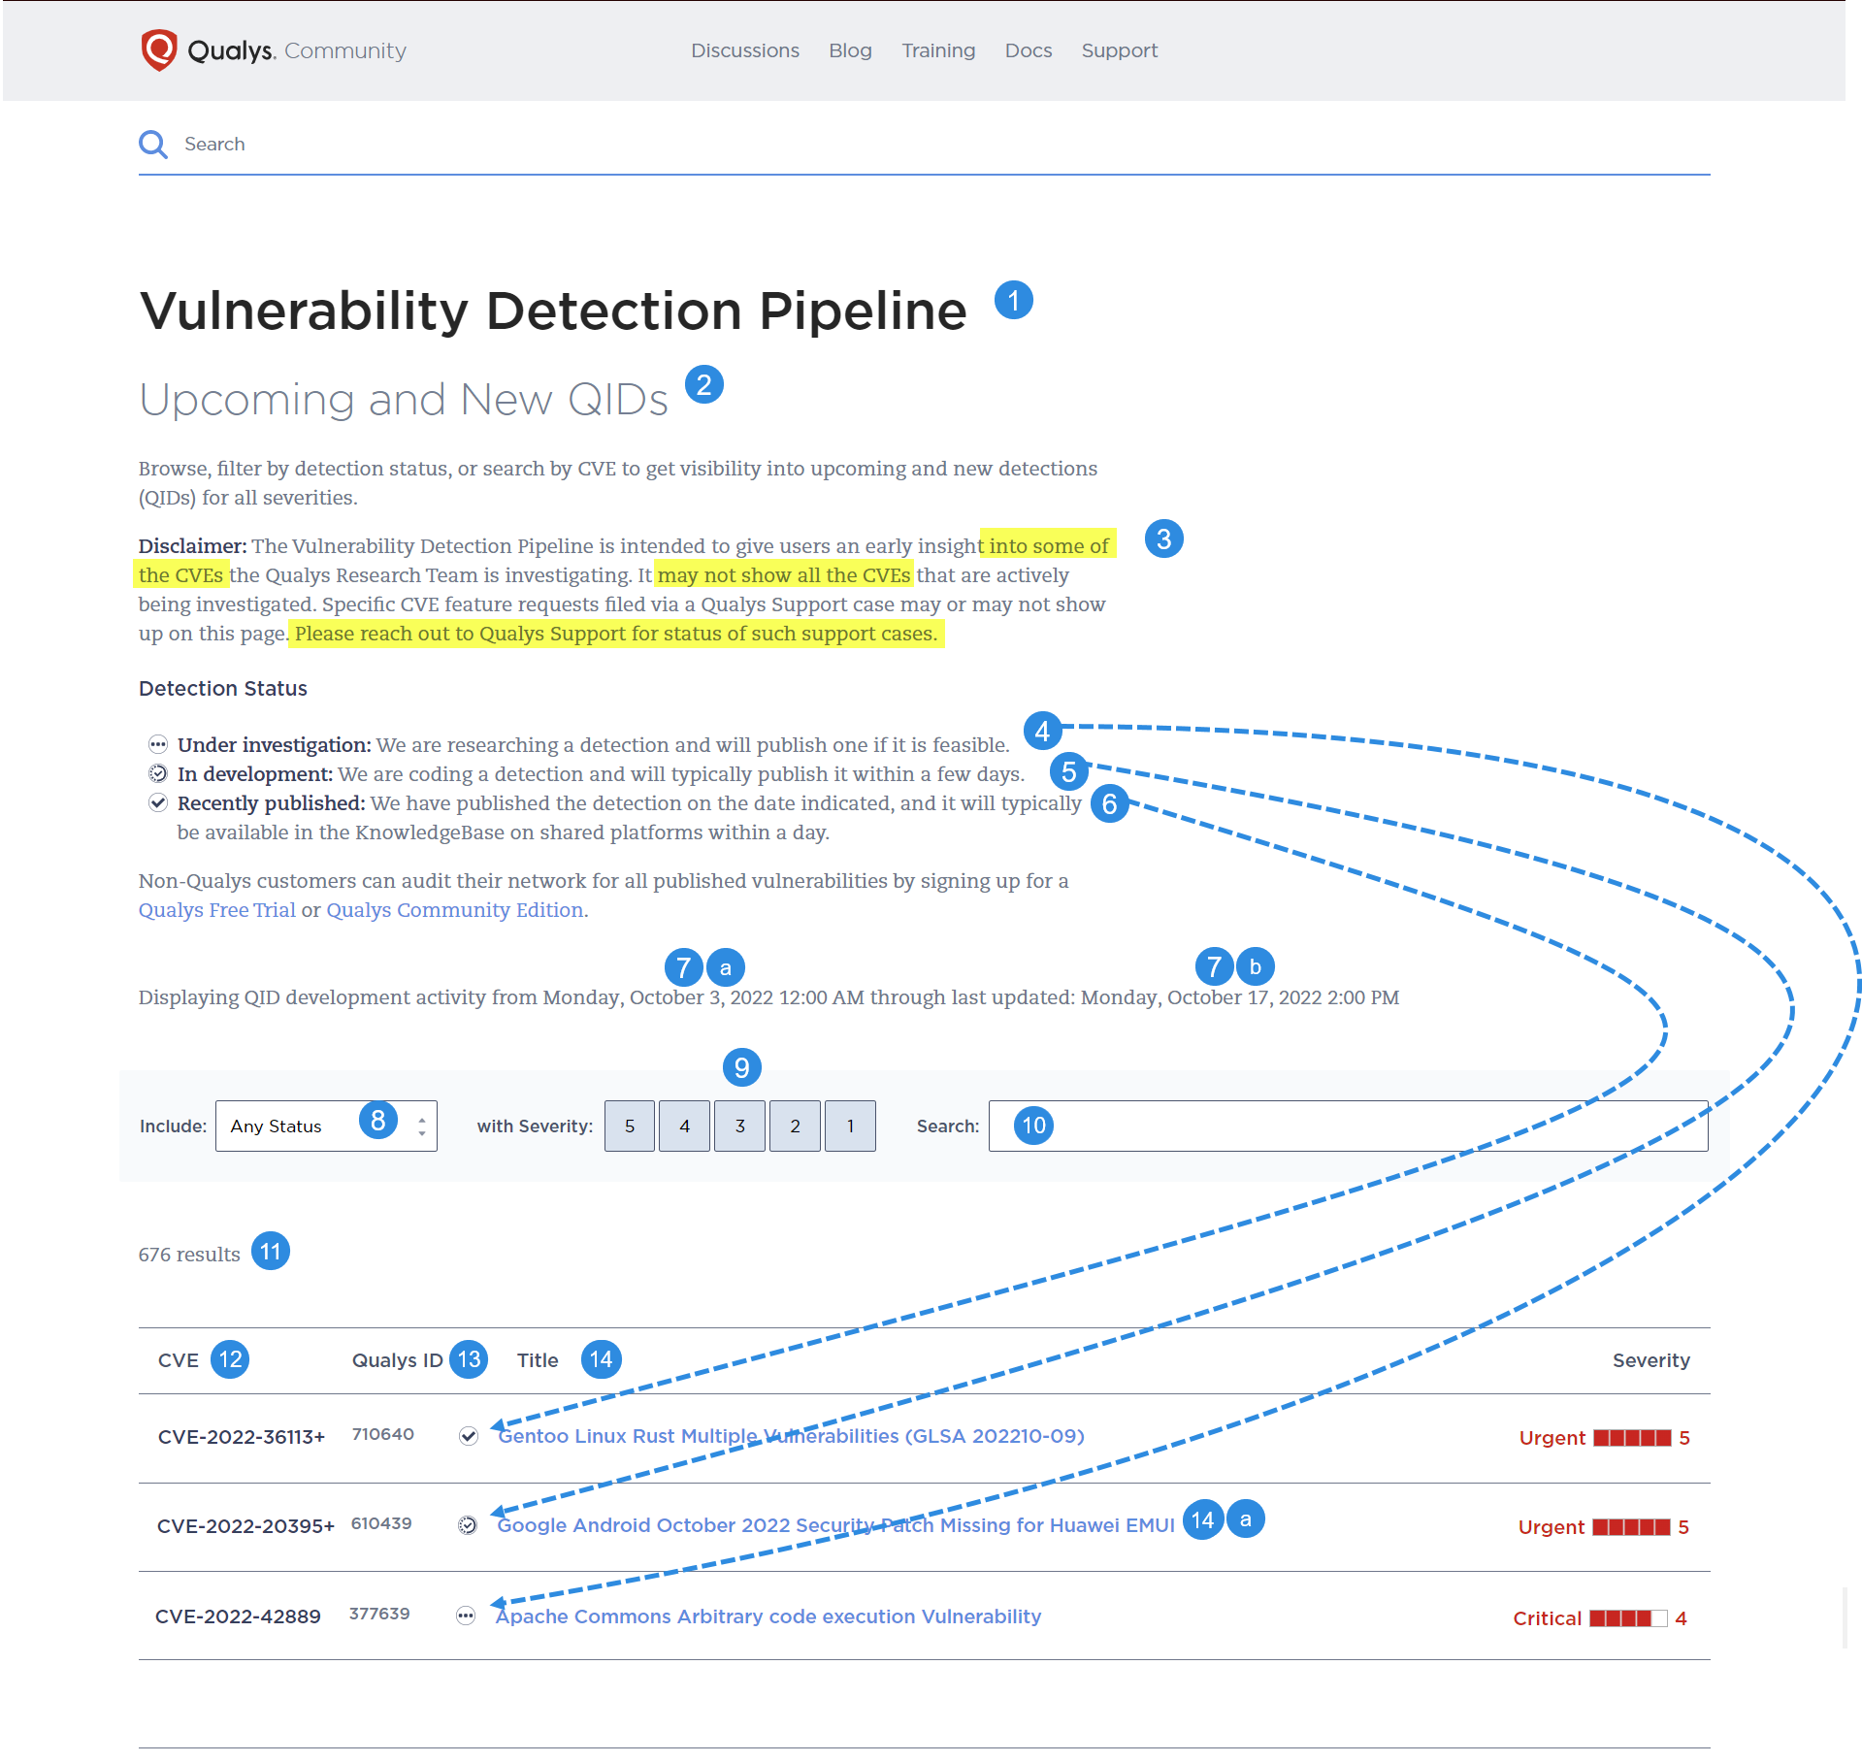Click the investigation icon on the Apache Commons row
This screenshot has height=1763, width=1862.
click(466, 1616)
